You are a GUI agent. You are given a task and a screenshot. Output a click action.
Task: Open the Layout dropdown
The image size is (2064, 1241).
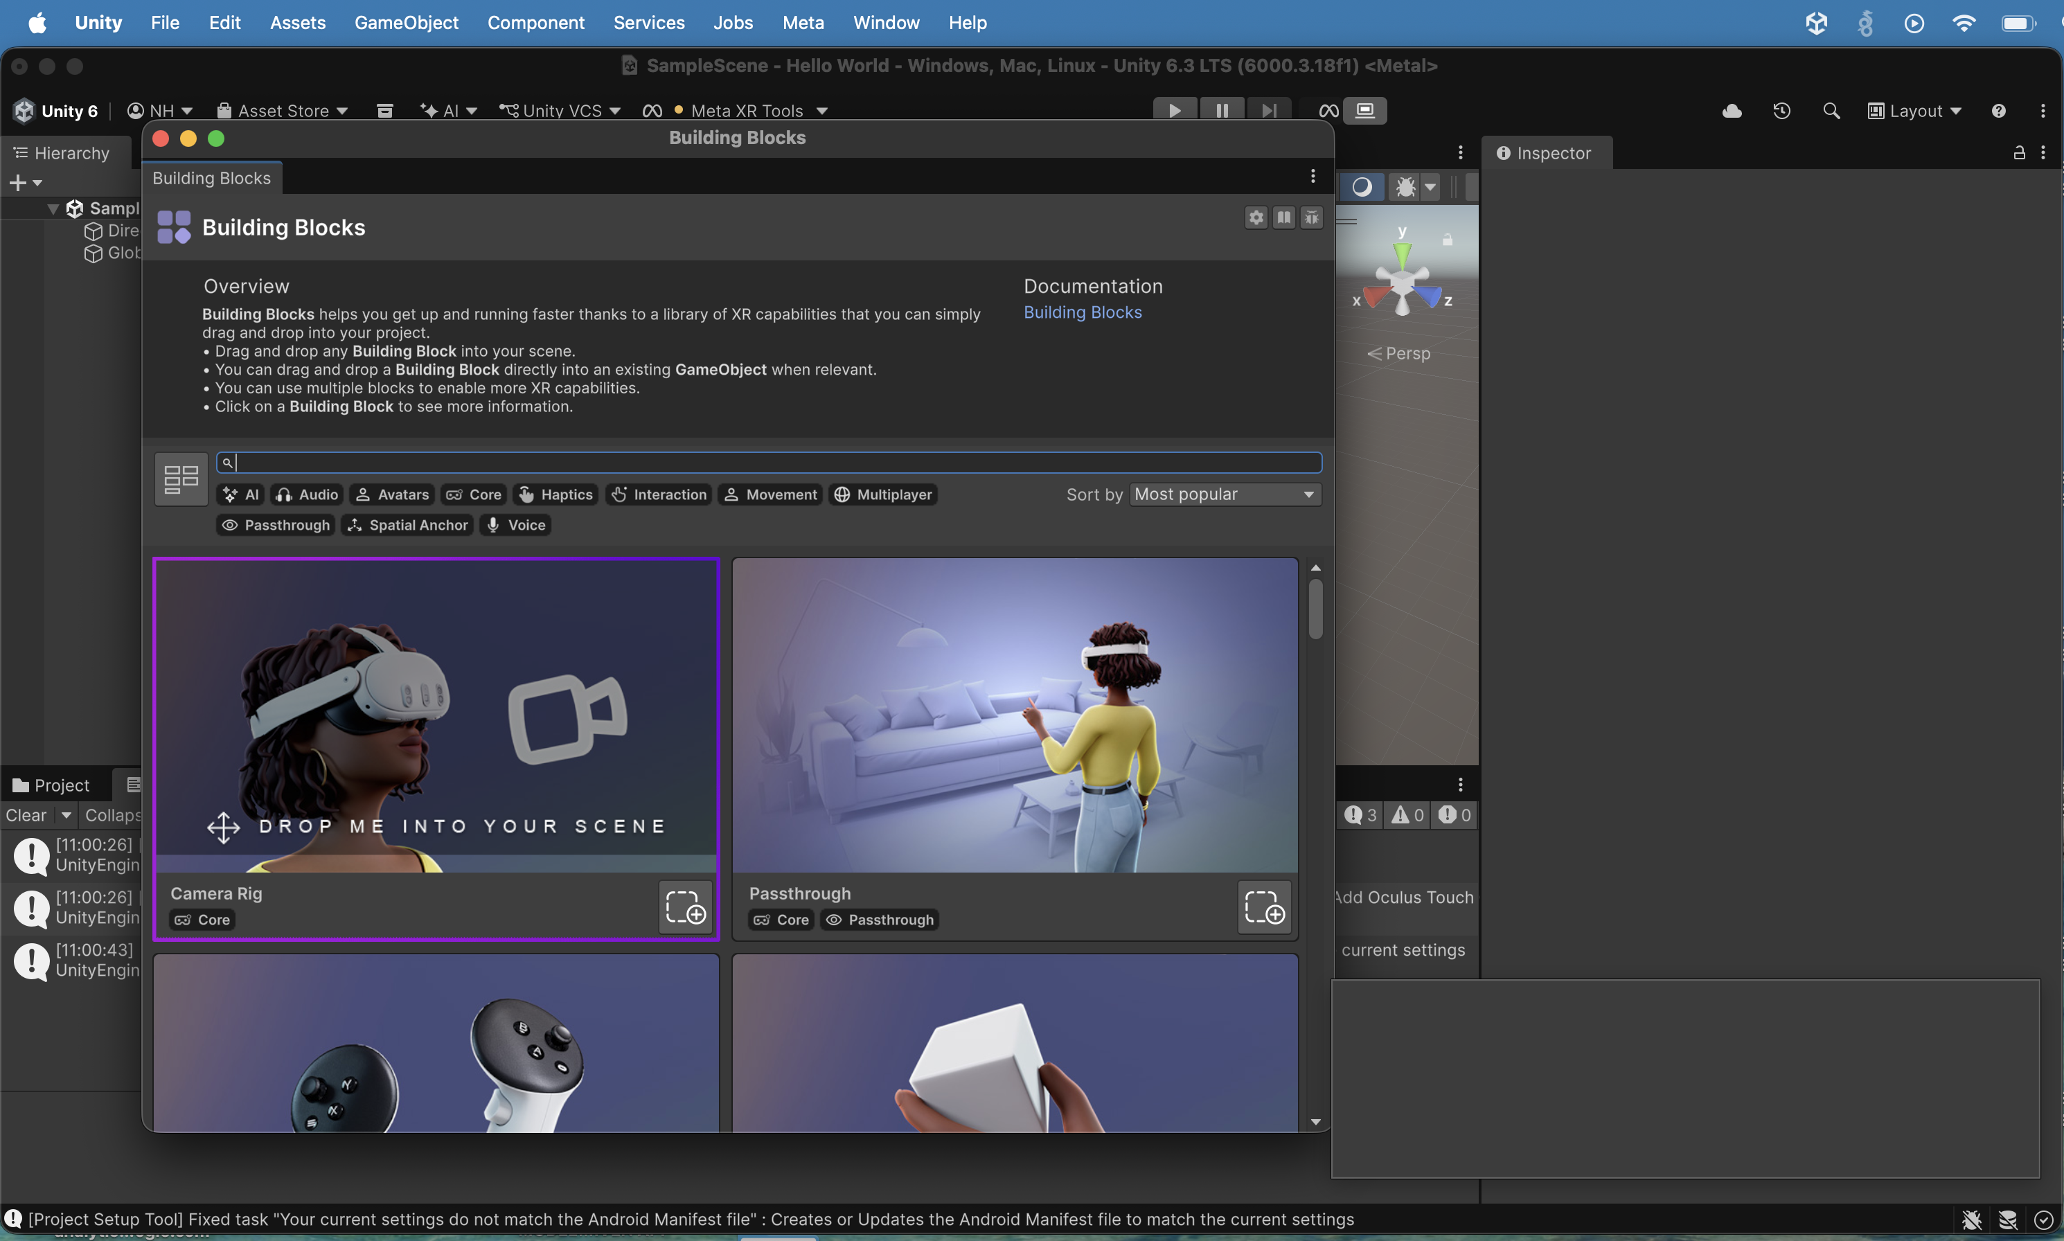[x=1914, y=111]
